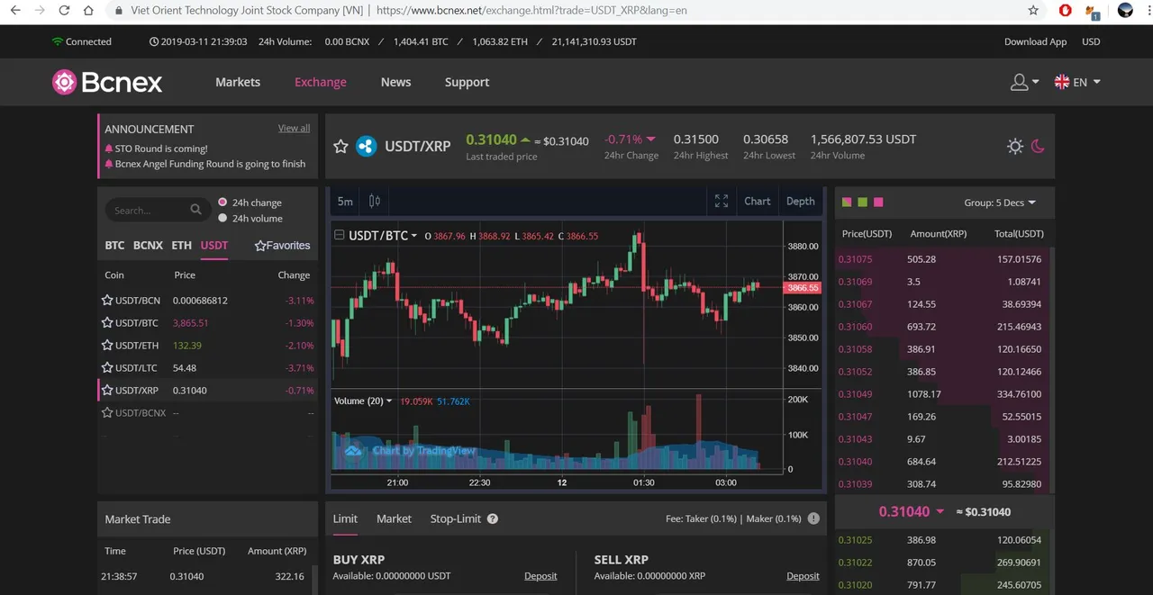Open the Group: 5 Decs dropdown
Screen dimensions: 1153x595
[1000, 203]
